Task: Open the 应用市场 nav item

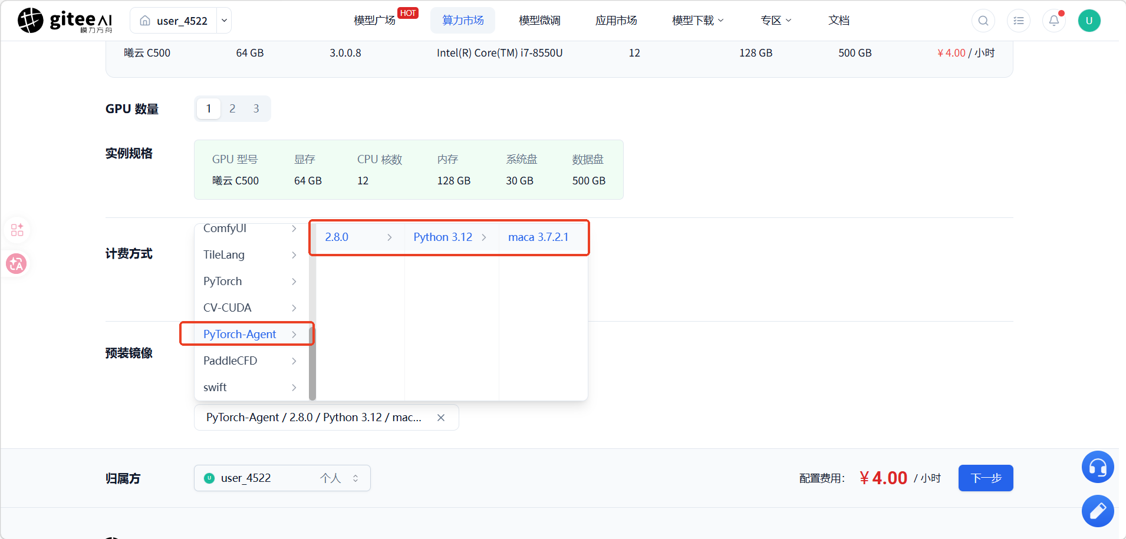Action: point(616,21)
